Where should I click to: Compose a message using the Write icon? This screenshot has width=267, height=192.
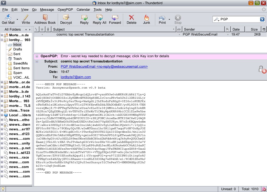(x=26, y=19)
